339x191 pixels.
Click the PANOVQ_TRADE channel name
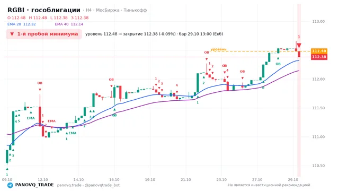tap(34, 185)
